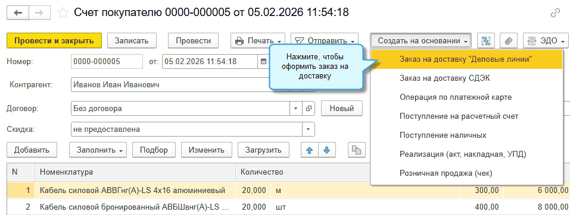Open attached files with paperclip icon

tap(509, 40)
